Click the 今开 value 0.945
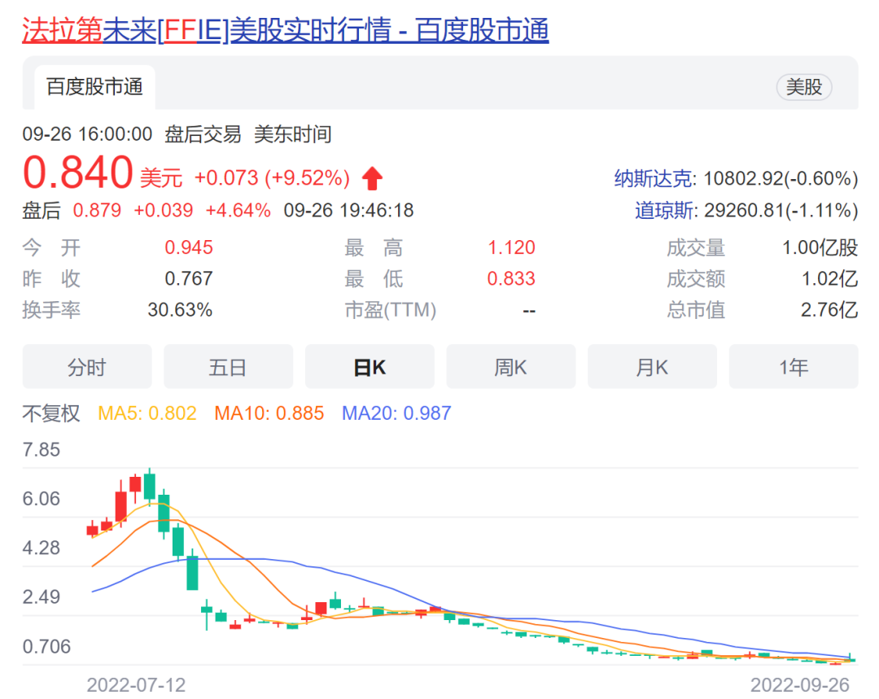This screenshot has width=879, height=699. point(189,247)
